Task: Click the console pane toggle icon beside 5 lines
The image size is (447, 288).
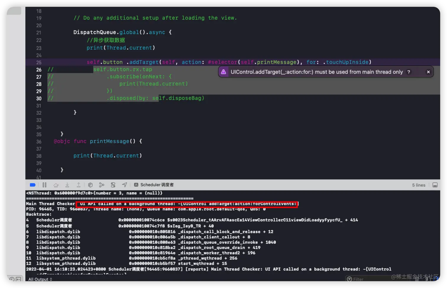Action: point(435,185)
